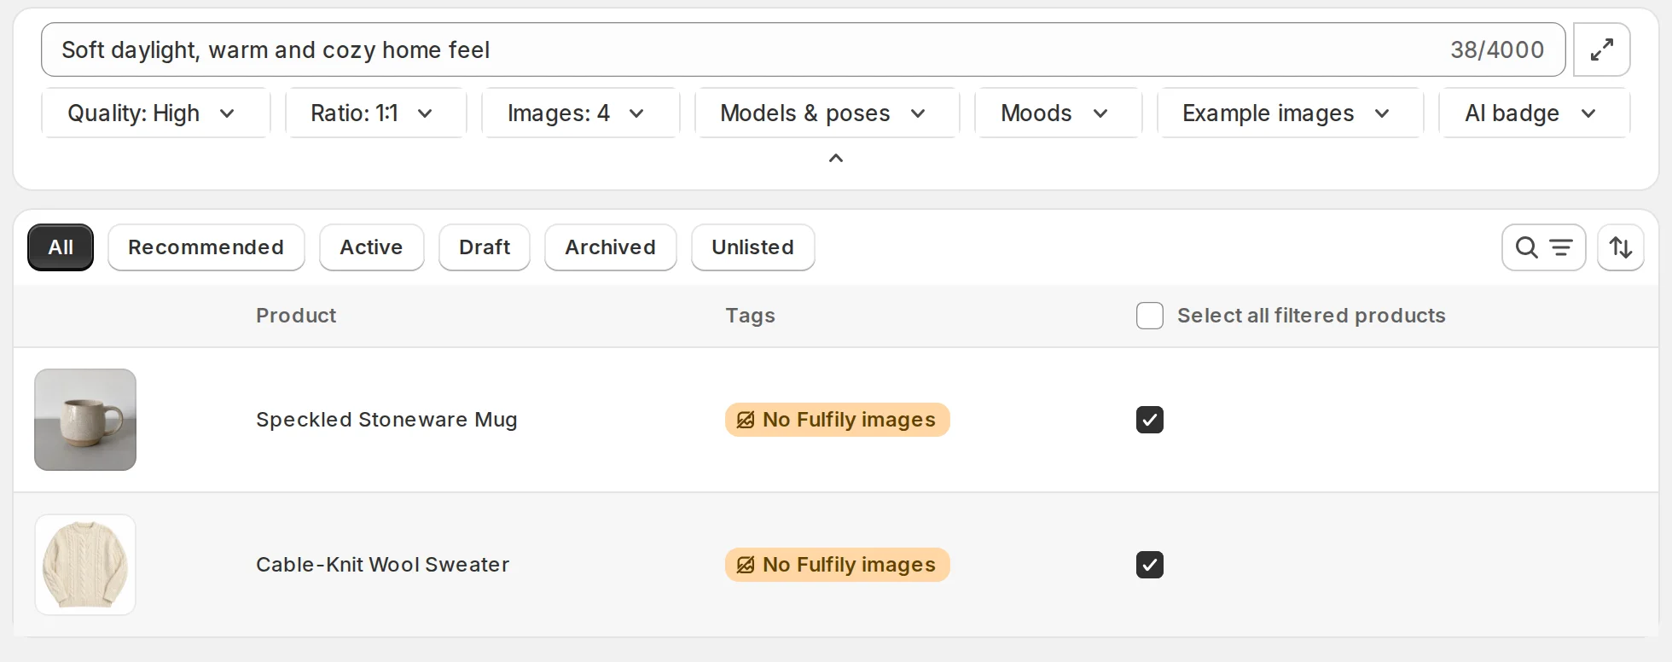Show Unlisted products tab
The height and width of the screenshot is (662, 1672).
(x=752, y=247)
